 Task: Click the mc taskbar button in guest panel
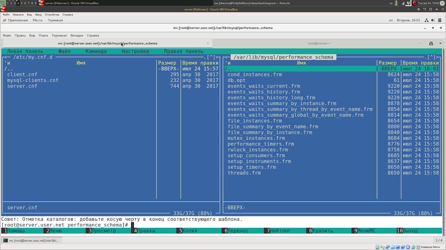(33, 240)
